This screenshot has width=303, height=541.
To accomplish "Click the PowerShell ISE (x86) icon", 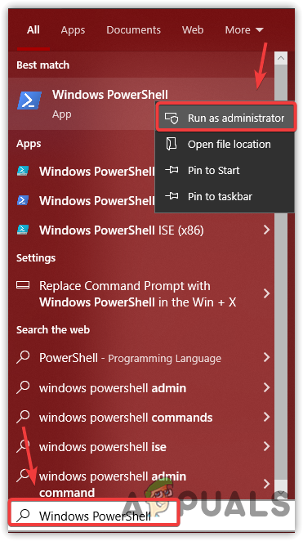I will click(23, 230).
